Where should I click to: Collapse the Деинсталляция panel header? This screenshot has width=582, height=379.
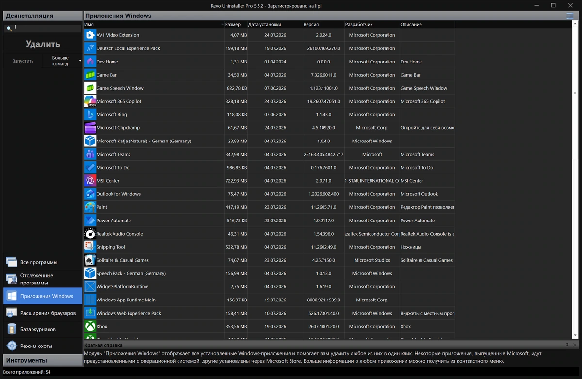43,16
